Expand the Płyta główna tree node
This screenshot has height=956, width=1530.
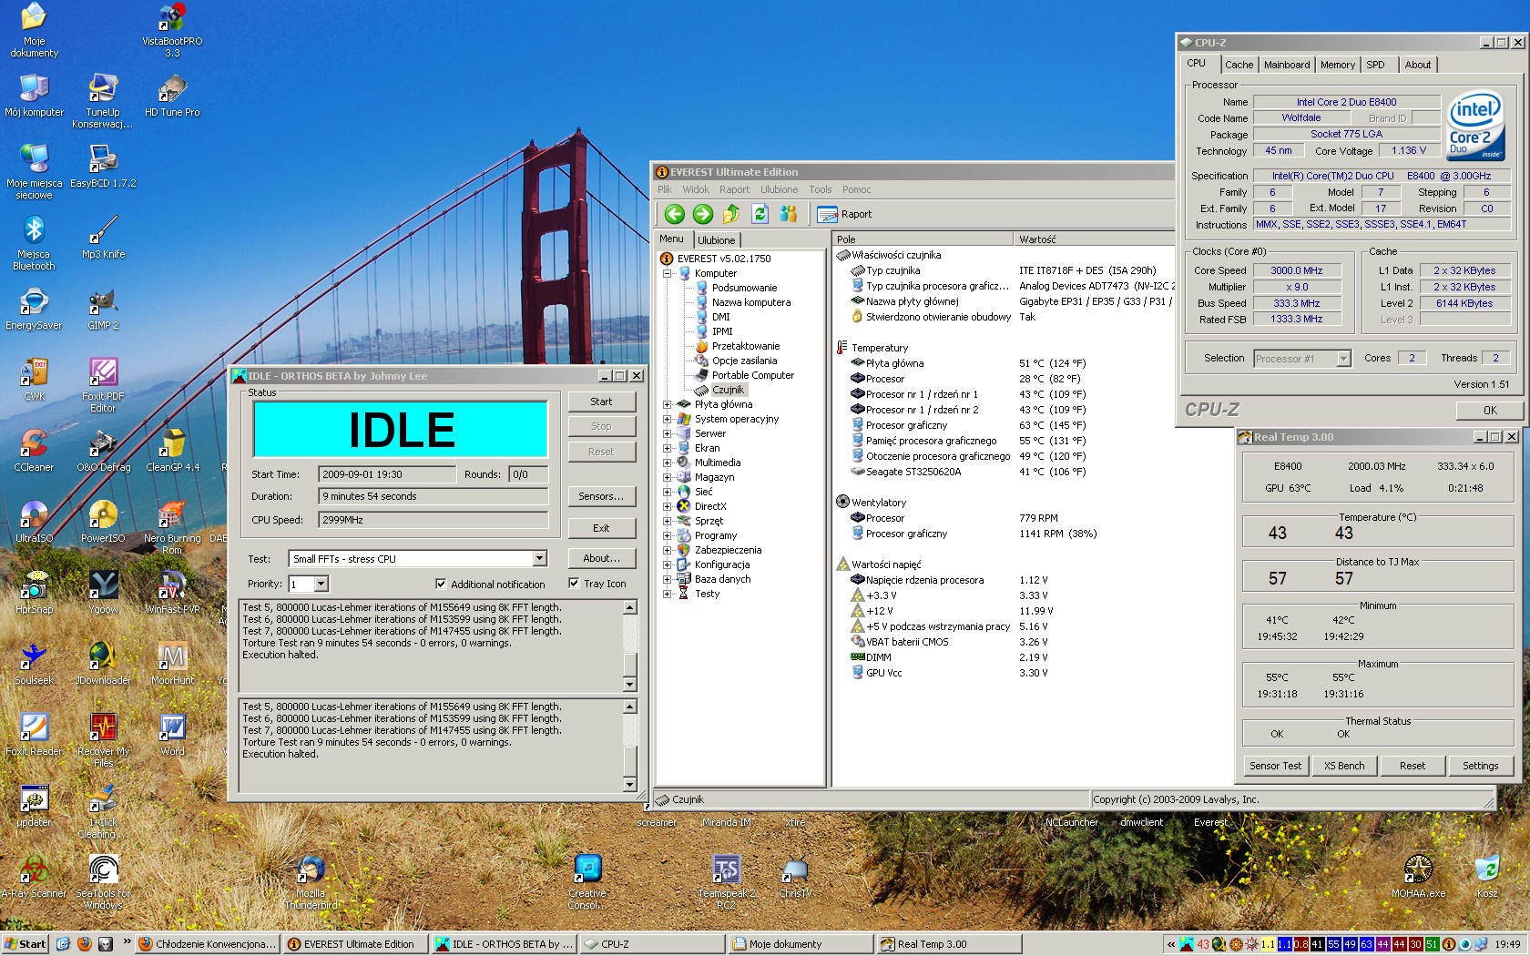pos(668,404)
